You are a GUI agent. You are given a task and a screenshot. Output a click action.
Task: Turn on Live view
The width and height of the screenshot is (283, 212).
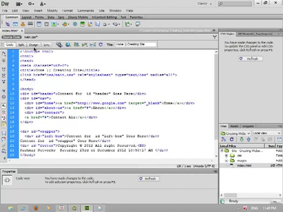tap(46, 45)
